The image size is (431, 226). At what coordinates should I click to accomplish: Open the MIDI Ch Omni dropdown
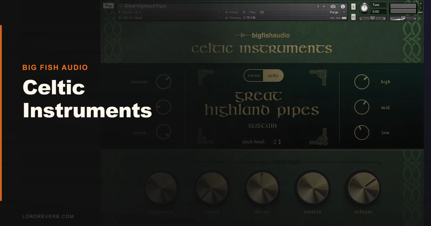[x=169, y=18]
